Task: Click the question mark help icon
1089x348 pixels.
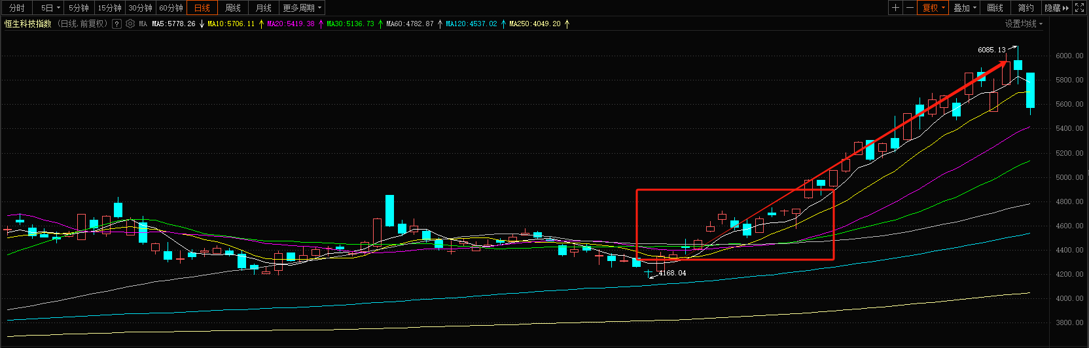Action: pyautogui.click(x=116, y=24)
